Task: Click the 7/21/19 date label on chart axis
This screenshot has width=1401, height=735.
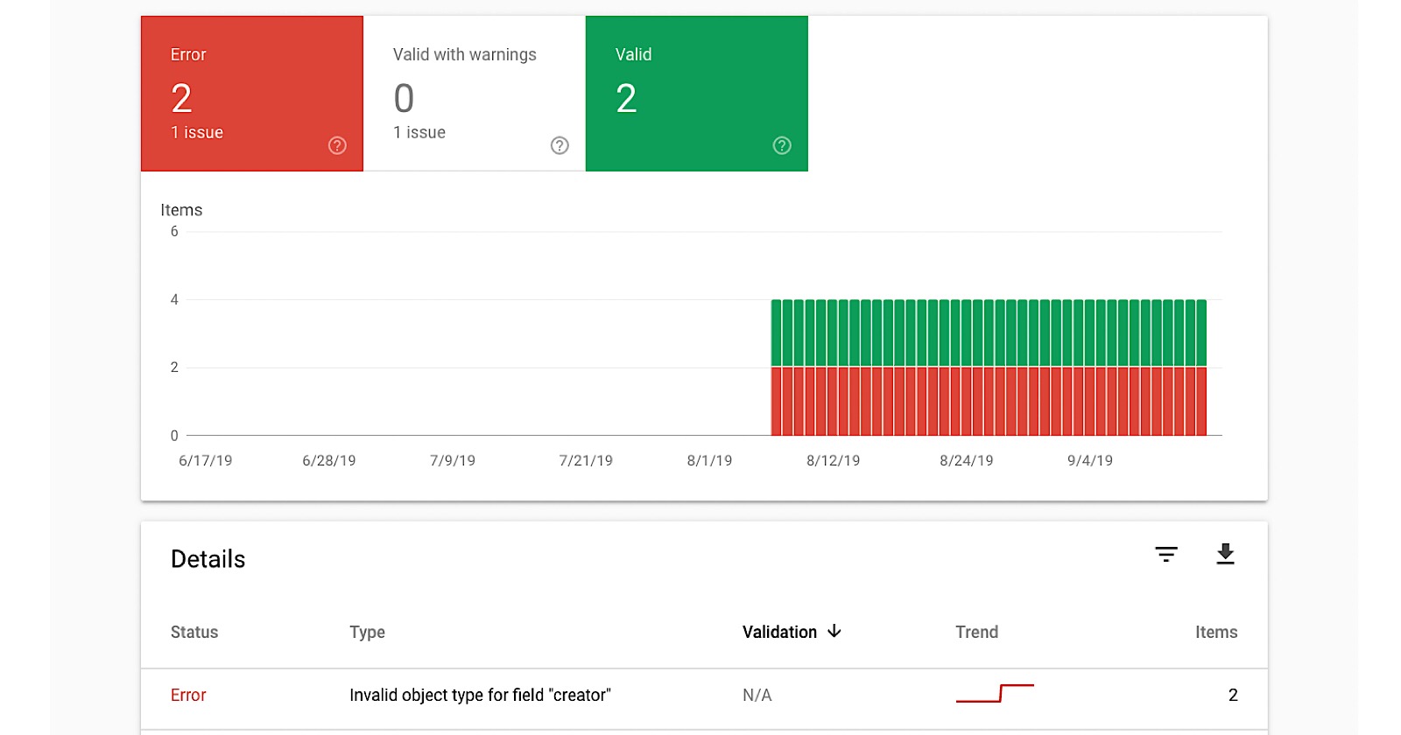Action: [586, 460]
